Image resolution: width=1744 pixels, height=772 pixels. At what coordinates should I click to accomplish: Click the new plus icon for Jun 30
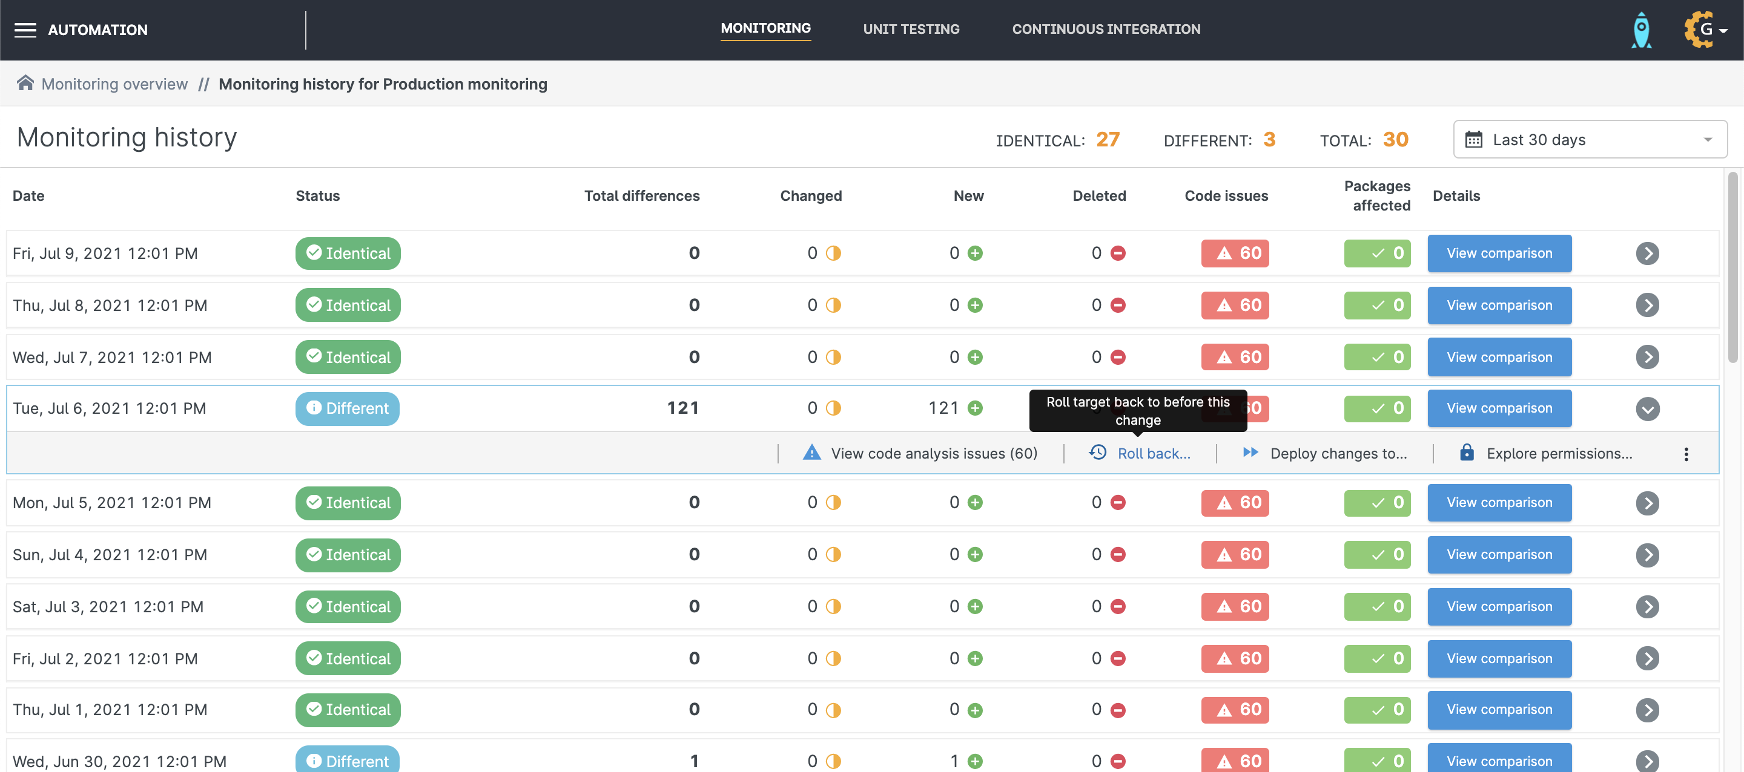coord(975,761)
